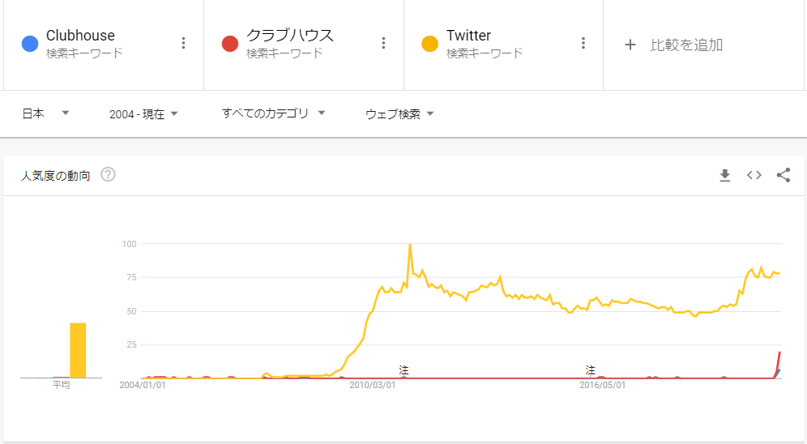Click the 注 note marker near 2010
The width and height of the screenshot is (807, 444).
403,370
